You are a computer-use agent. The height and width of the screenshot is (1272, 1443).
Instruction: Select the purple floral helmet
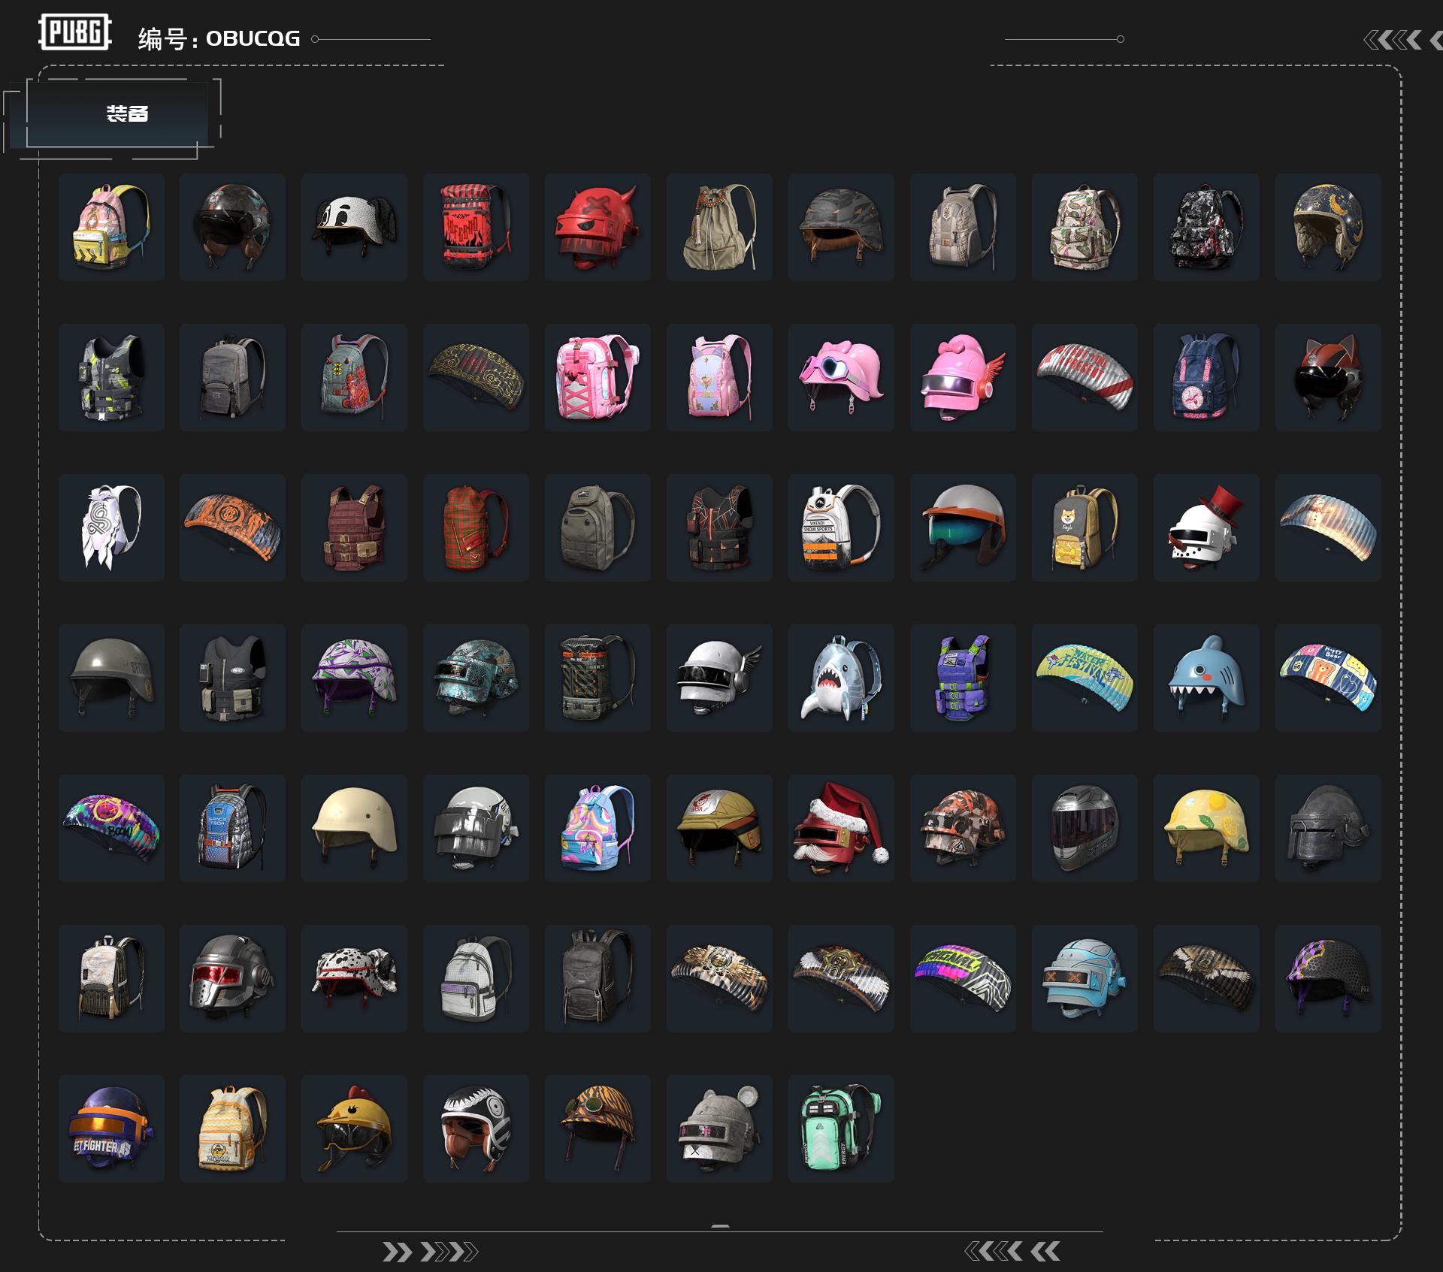tap(355, 678)
